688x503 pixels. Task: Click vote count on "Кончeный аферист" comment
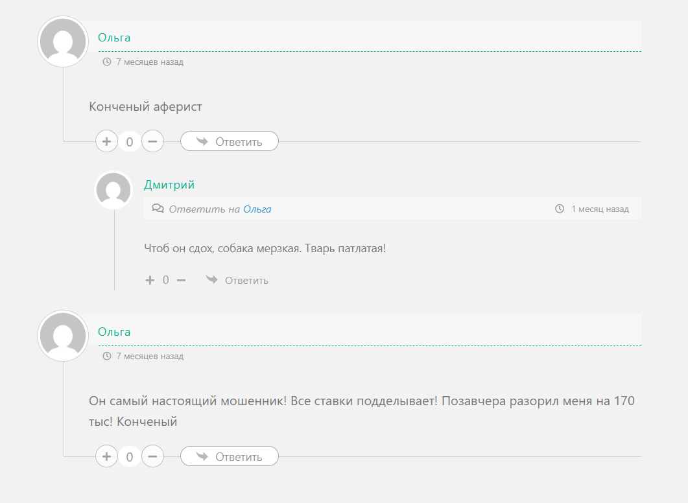(130, 142)
